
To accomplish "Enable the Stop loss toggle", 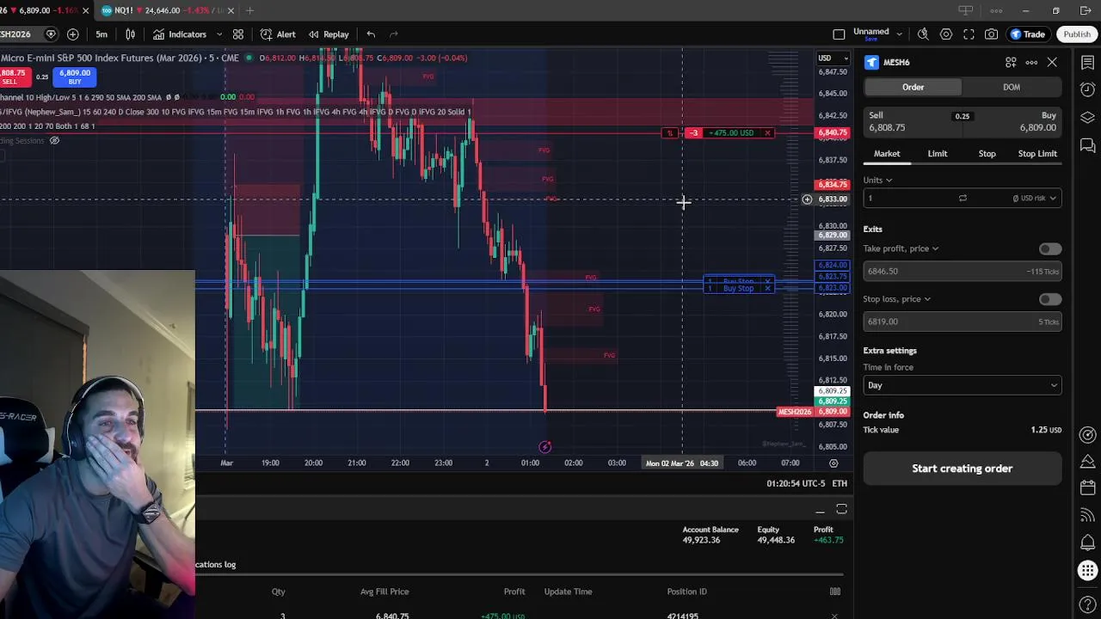I will (x=1049, y=299).
